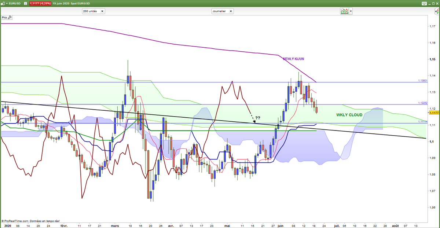Click the Prix panel label
The width and height of the screenshot is (440, 228).
click(x=4, y=17)
